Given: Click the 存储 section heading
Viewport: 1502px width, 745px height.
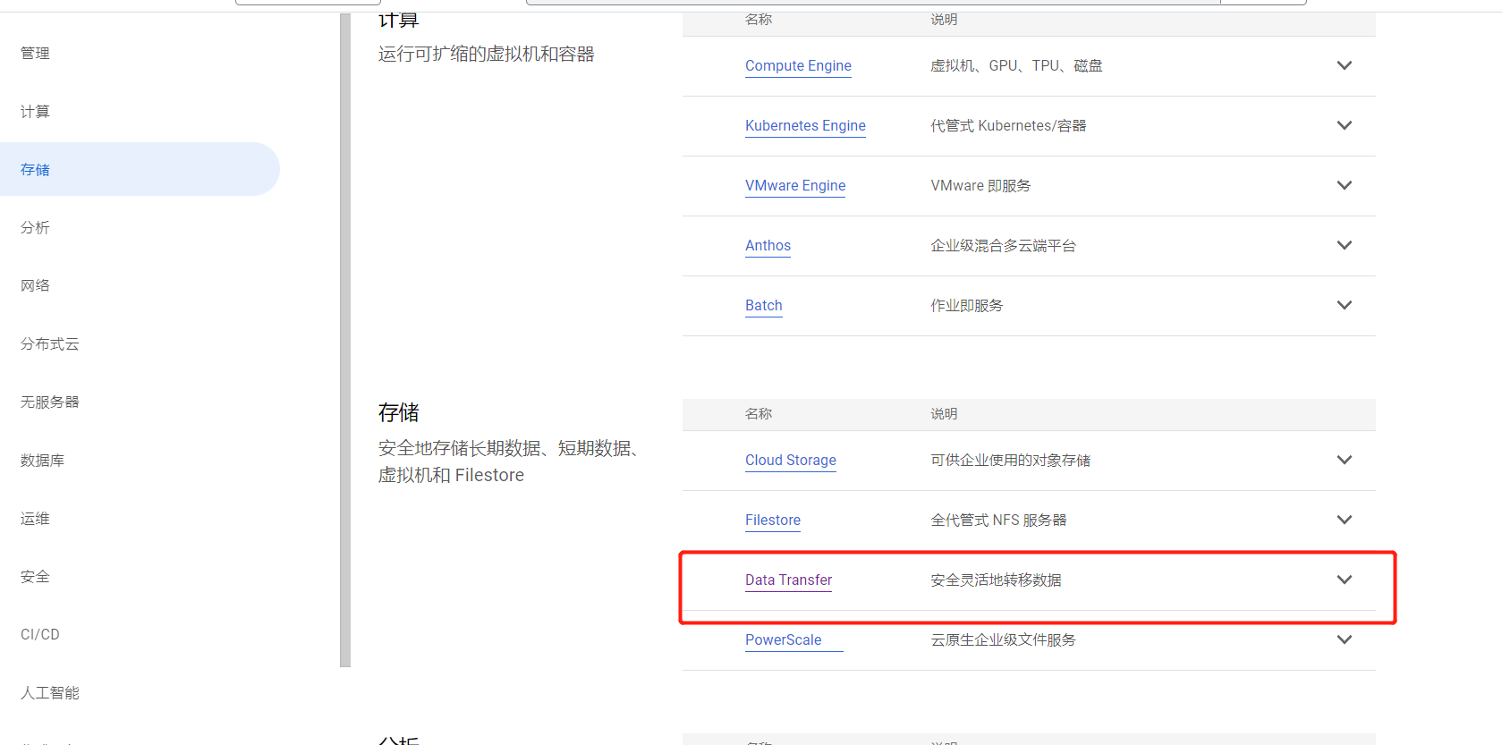Looking at the screenshot, I should pos(398,412).
